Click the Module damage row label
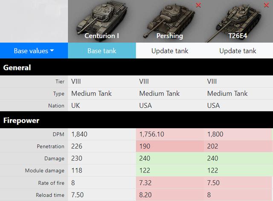273x201 pixels. [x=44, y=171]
